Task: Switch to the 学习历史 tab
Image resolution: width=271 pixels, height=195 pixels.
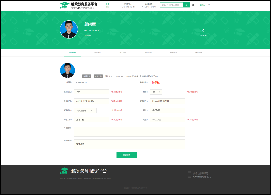Action: tap(98, 53)
